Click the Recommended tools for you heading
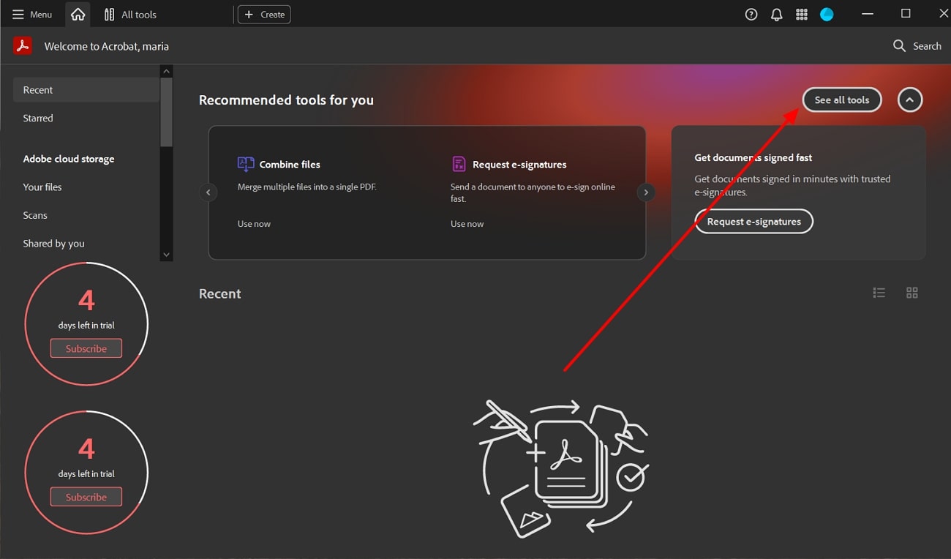The height and width of the screenshot is (559, 951). coord(286,100)
